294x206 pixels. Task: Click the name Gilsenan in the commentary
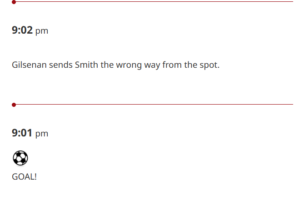(29, 65)
